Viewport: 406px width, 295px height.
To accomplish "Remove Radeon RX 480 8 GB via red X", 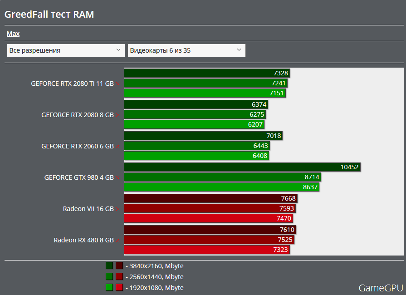I will pos(118,241).
